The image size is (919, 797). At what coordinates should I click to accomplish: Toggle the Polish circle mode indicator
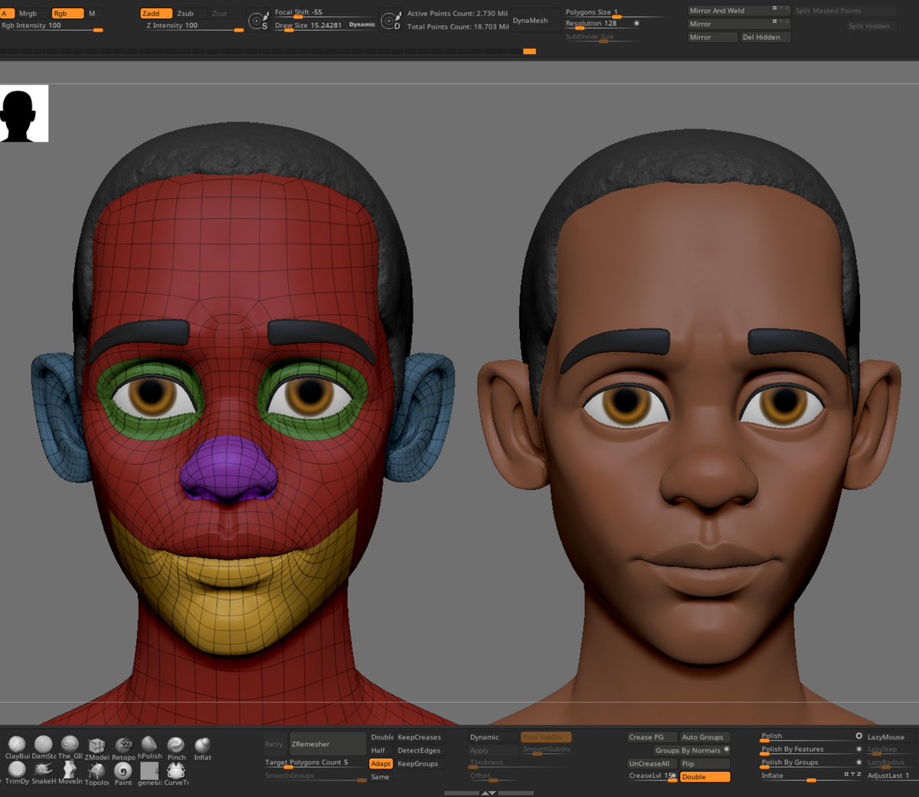858,736
